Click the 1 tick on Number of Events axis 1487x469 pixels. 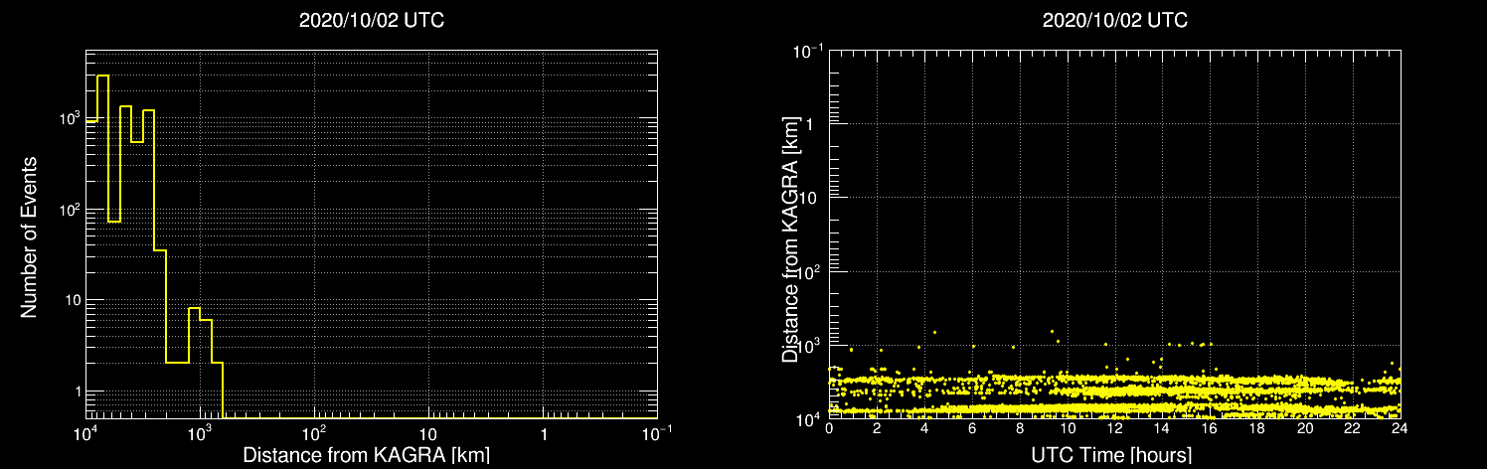[x=77, y=391]
